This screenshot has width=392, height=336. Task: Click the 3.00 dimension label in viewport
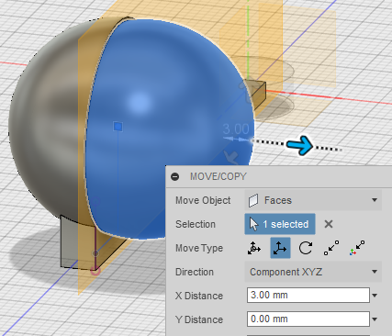[236, 129]
